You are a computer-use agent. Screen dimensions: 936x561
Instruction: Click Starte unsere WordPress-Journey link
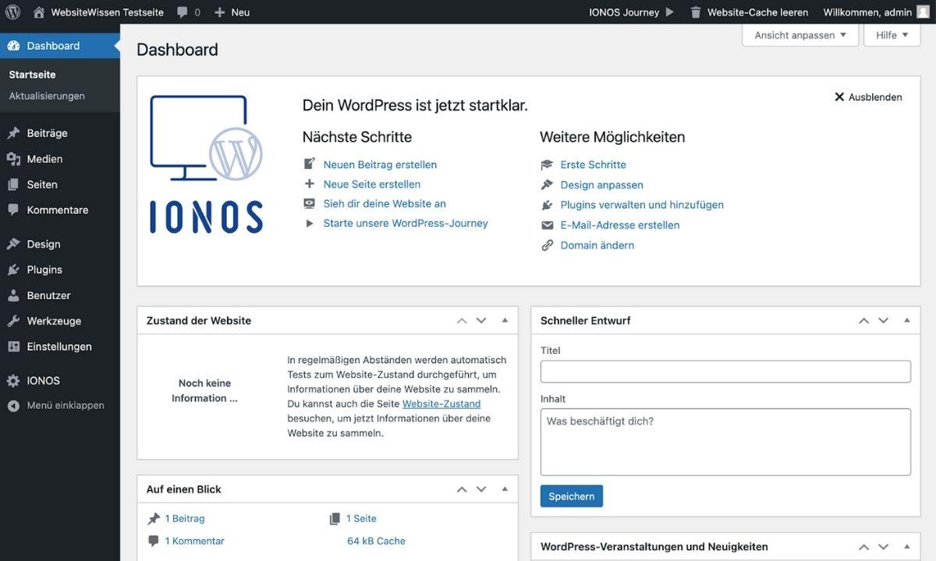(406, 224)
